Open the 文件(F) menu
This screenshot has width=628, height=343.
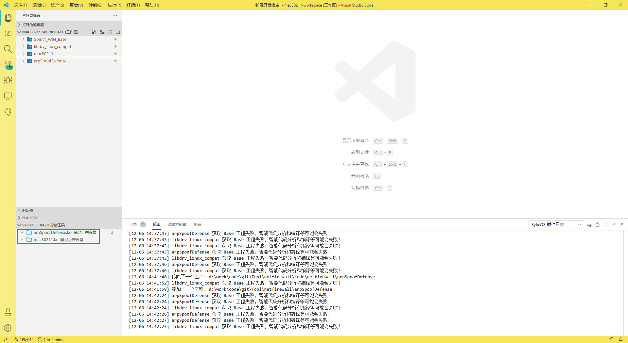(20, 5)
